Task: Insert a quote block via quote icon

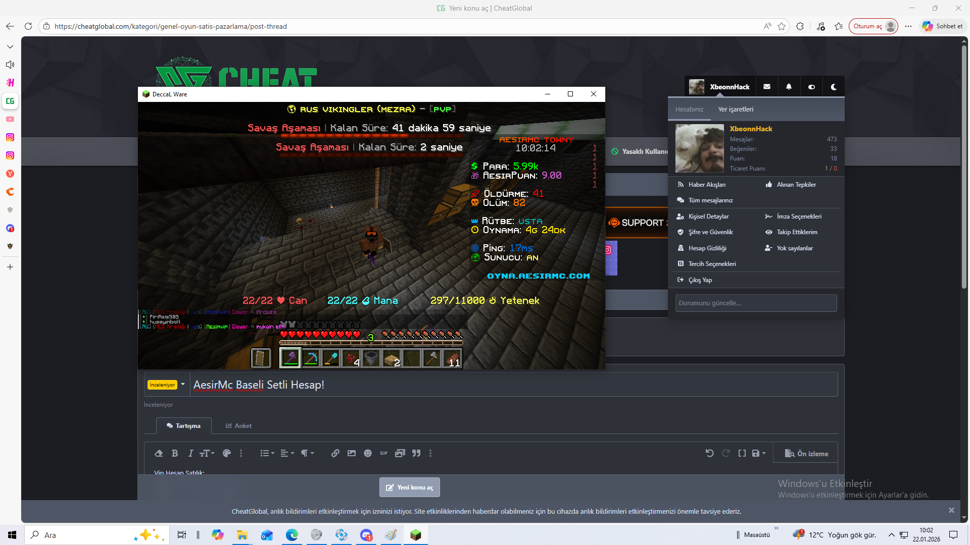Action: point(416,453)
